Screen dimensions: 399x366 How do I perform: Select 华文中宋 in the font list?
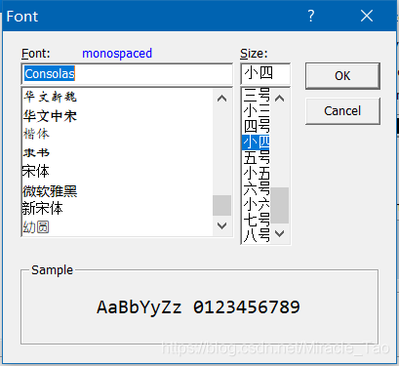coord(50,116)
